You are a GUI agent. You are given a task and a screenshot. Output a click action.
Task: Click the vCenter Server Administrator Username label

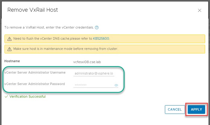pos(35,72)
